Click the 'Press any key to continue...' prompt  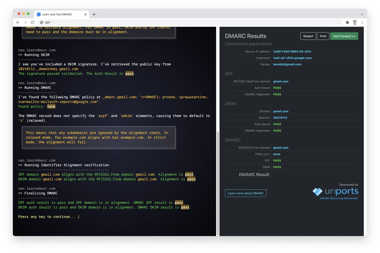pos(47,217)
